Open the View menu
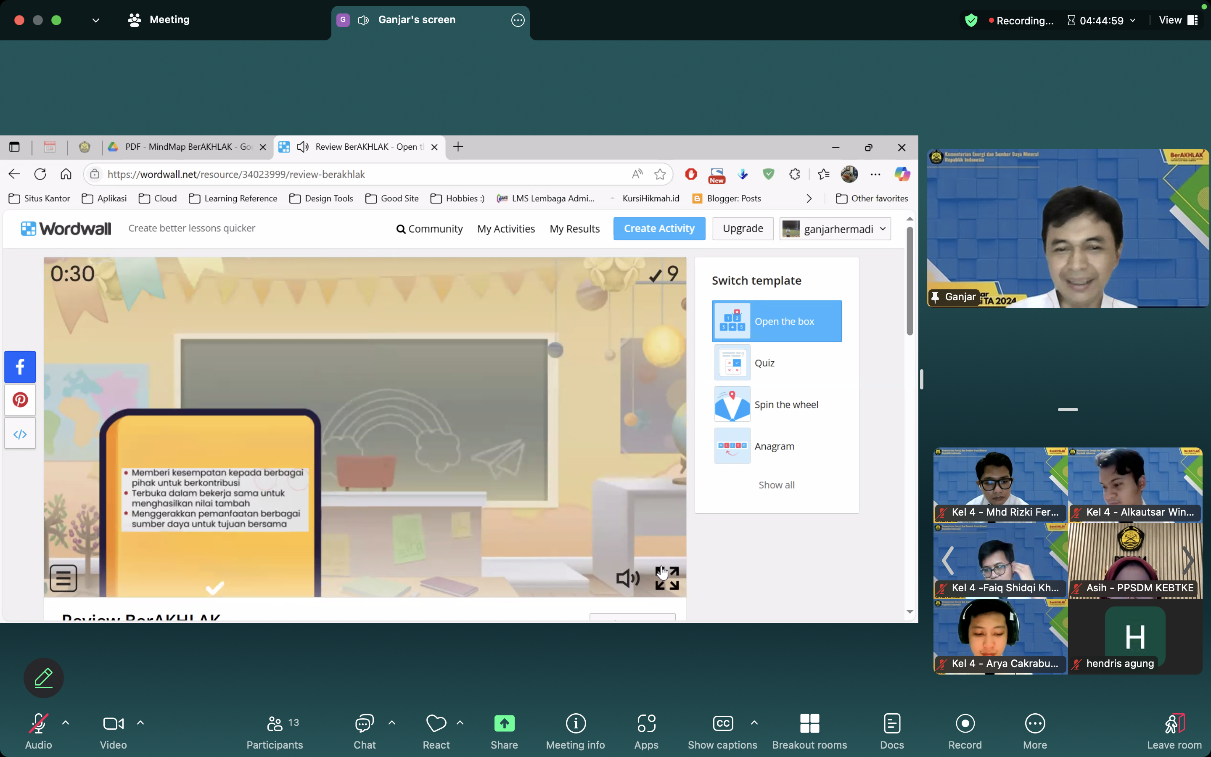 [x=1177, y=20]
